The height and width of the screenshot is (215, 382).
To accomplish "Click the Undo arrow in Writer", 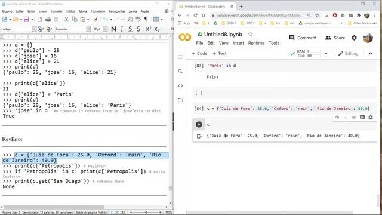I will pyautogui.click(x=106, y=19).
